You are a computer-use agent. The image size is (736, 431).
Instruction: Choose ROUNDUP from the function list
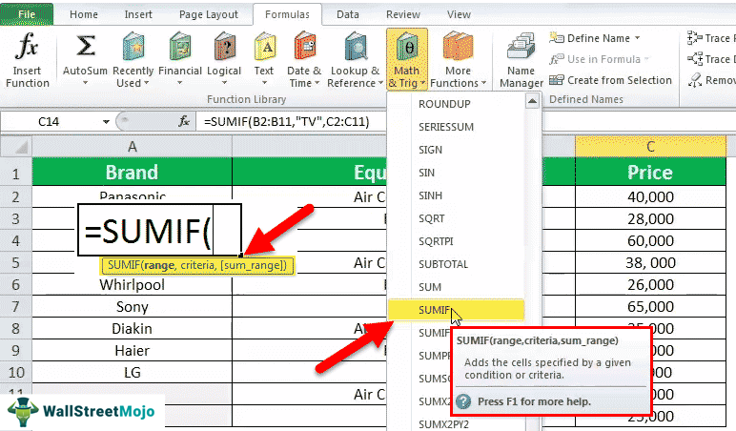(444, 104)
